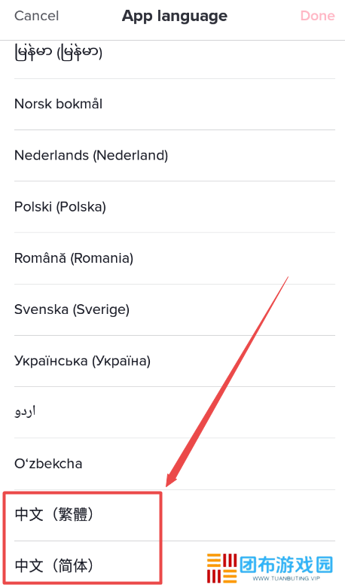Pick Polski (Polska) as app language
The width and height of the screenshot is (345, 588).
coord(174,206)
